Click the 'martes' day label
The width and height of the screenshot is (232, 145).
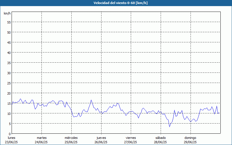tap(41, 138)
